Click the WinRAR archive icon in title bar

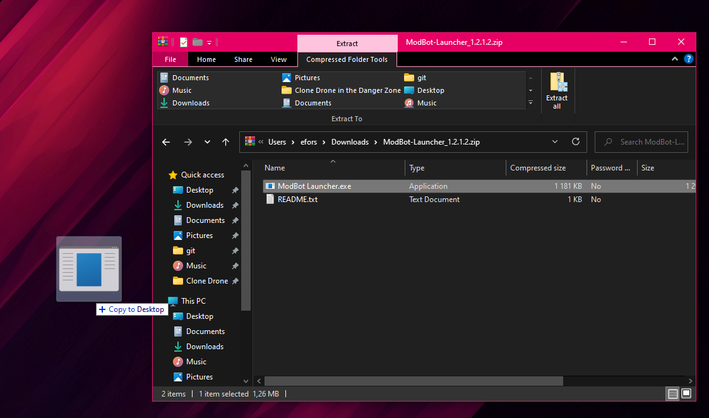[x=163, y=42]
